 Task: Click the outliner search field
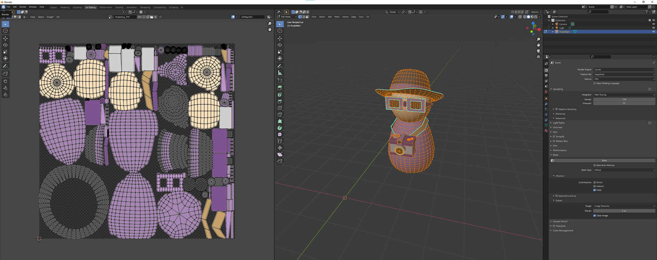[x=598, y=12]
